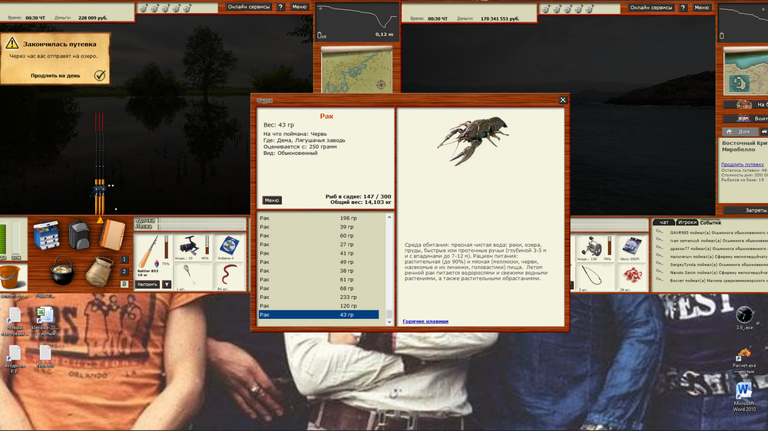Screen dimensions: 768x431
Task: Click the 'Войти' people button
Action: coord(746,118)
